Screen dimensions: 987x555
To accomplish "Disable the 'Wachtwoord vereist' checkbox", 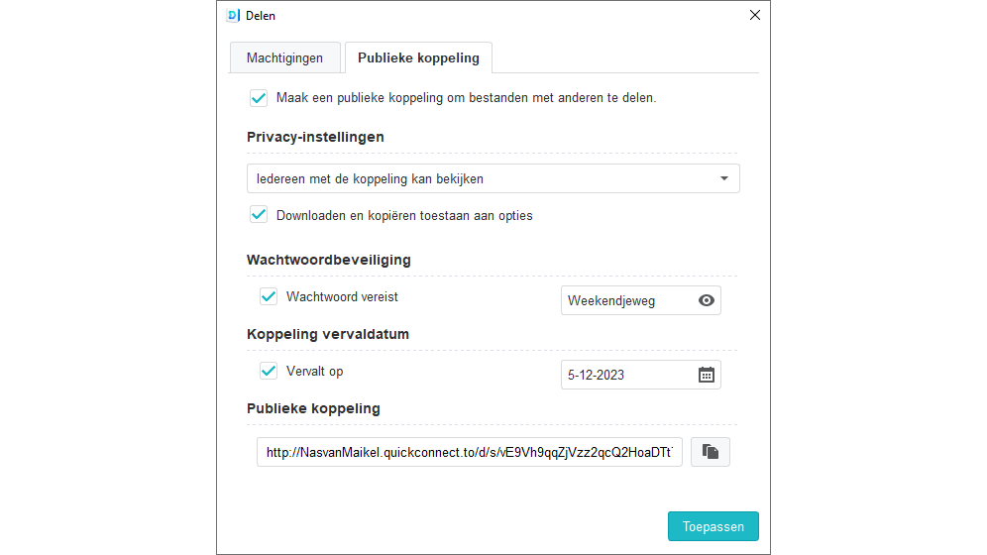I will 269,296.
